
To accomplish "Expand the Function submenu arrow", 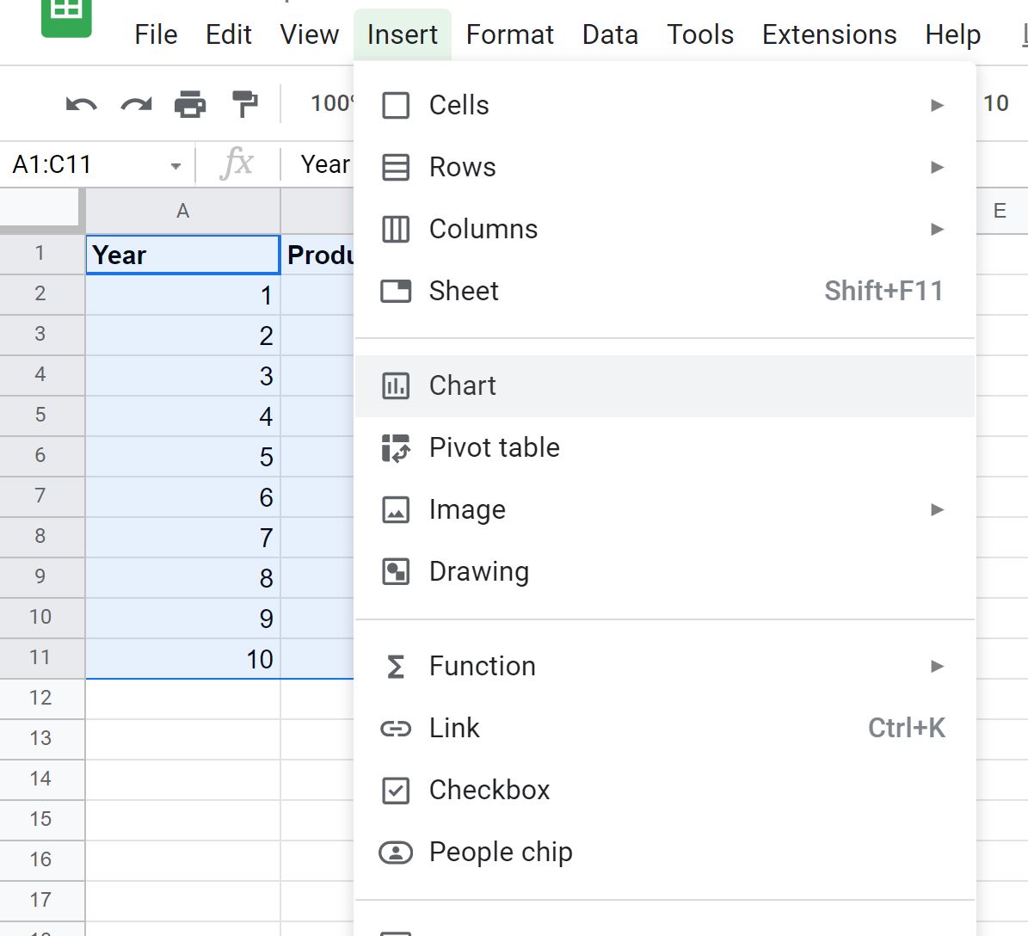I will 937,667.
